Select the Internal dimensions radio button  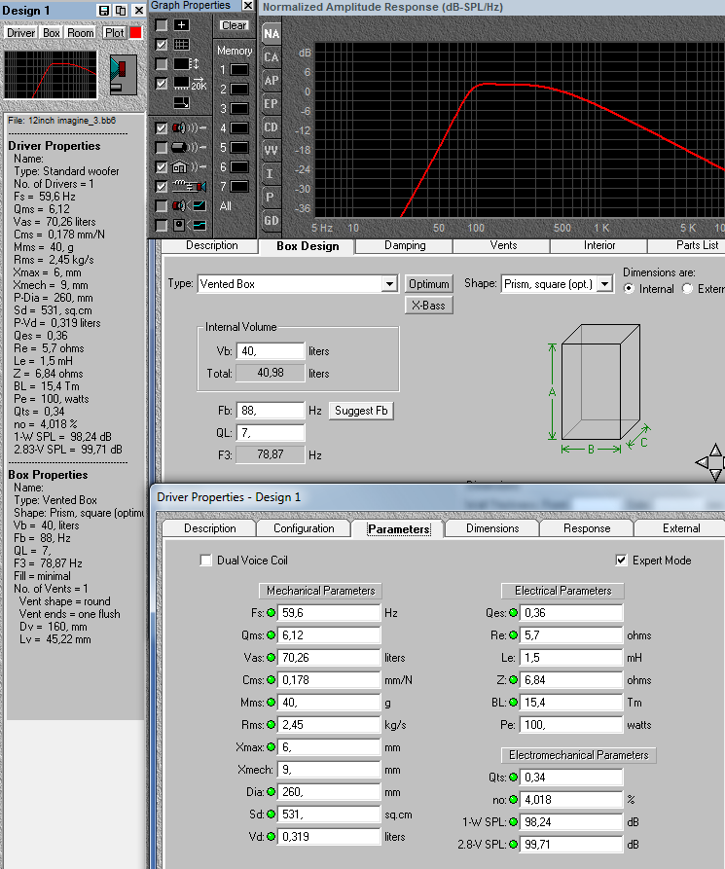pos(629,289)
